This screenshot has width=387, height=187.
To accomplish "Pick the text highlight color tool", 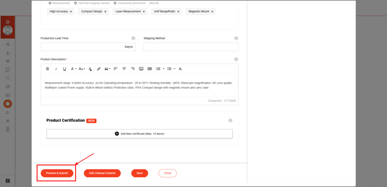I will 99,69.
